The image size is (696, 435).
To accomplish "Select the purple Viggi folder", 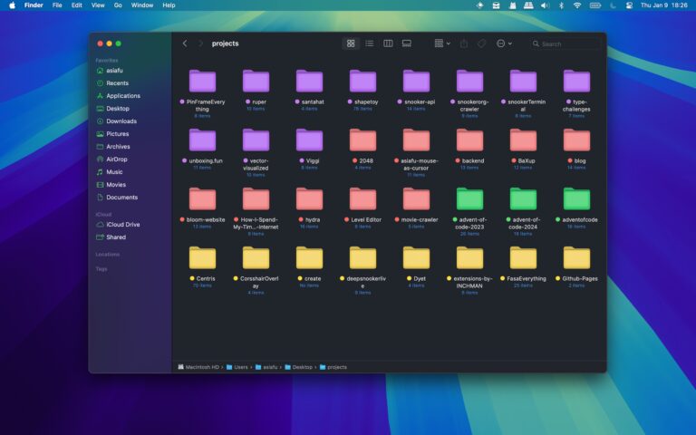I will tap(309, 140).
